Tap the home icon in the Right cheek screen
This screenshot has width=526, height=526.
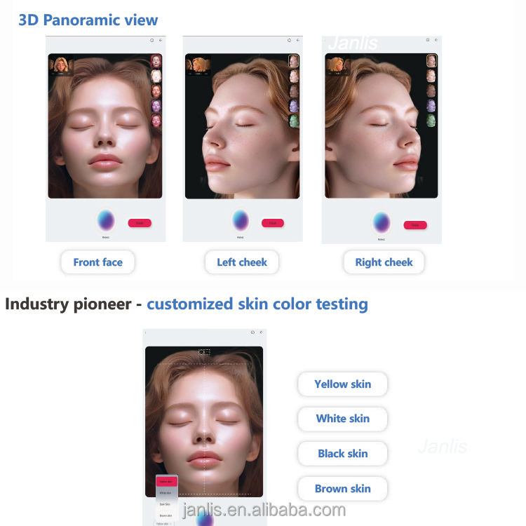pos(428,40)
